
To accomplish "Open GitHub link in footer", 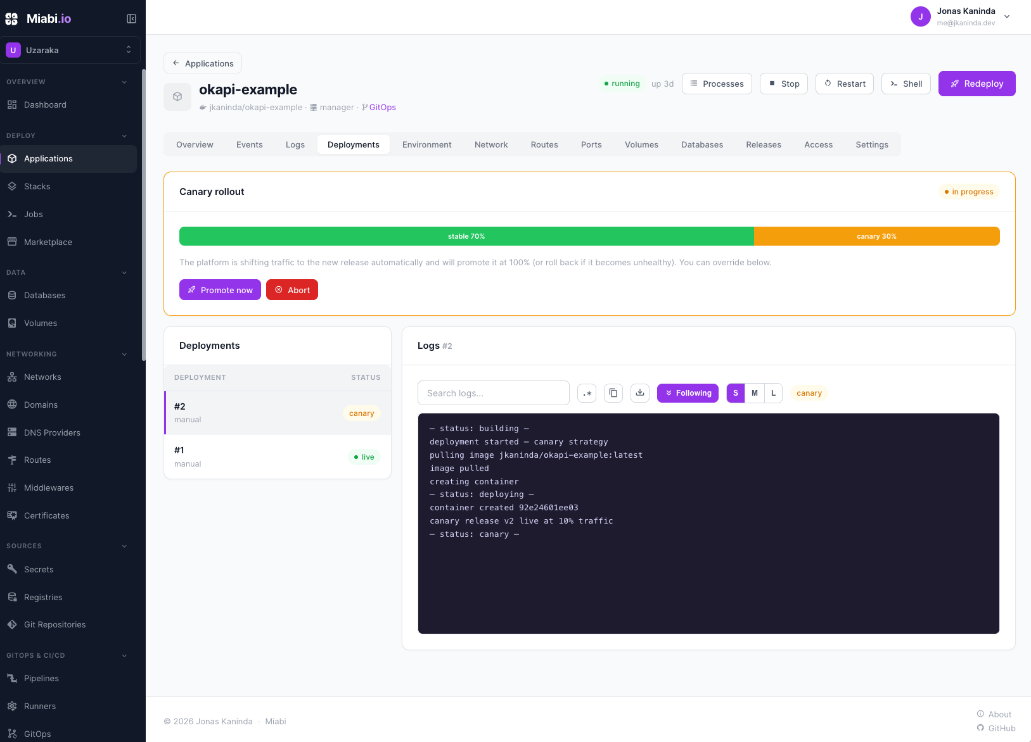I will pos(996,728).
